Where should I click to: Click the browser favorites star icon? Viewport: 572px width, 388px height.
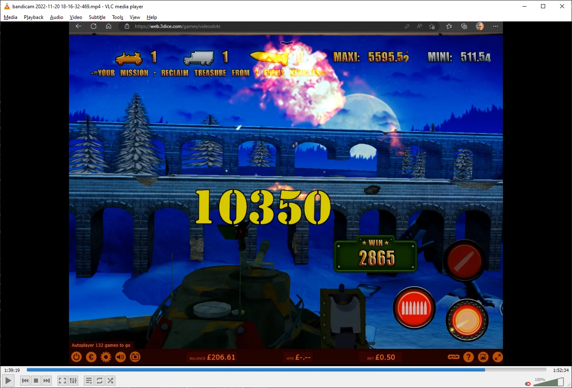click(x=449, y=26)
